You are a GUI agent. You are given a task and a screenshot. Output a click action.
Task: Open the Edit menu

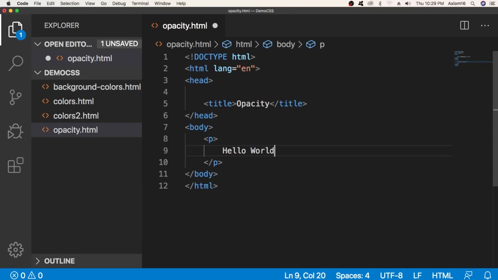51,3
